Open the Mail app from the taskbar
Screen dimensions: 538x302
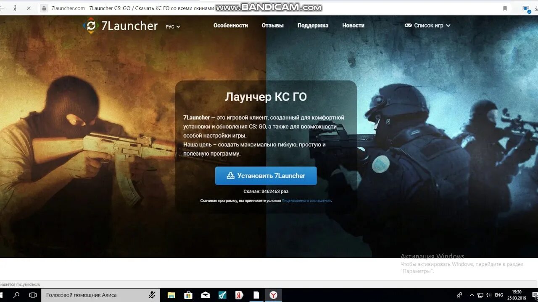(x=206, y=295)
